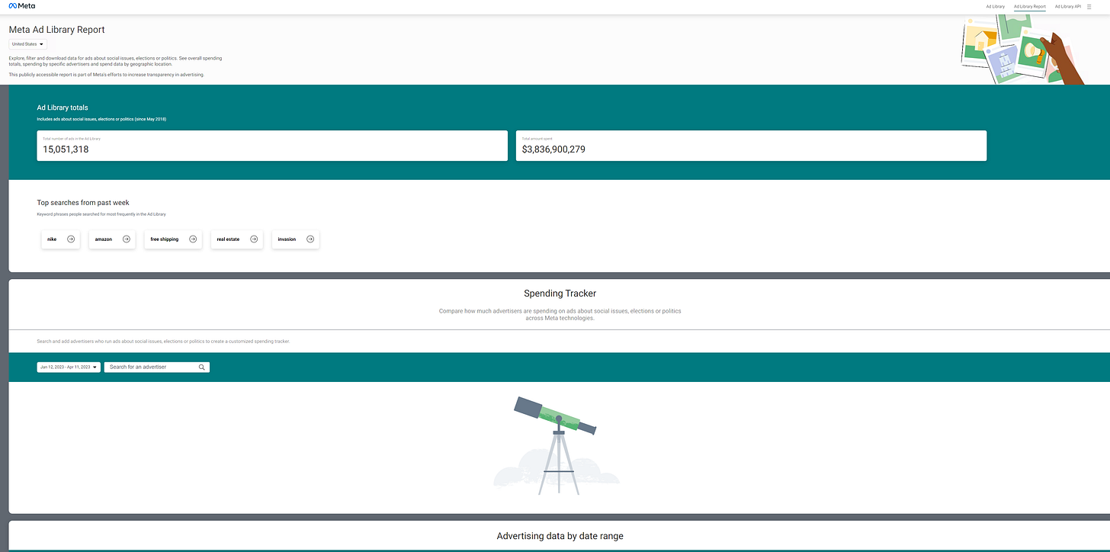The width and height of the screenshot is (1110, 552).
Task: Open the United States country dropdown
Action: click(27, 44)
